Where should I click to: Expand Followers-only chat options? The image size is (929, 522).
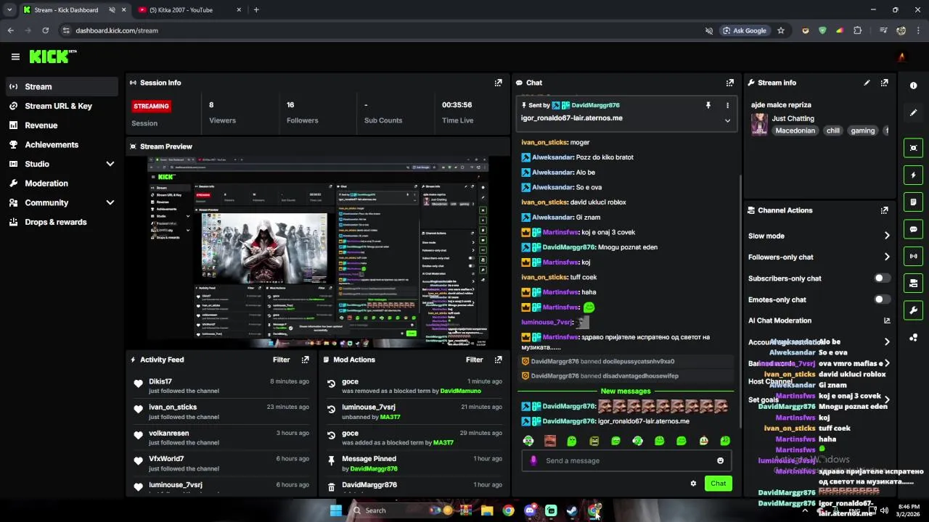click(x=887, y=257)
